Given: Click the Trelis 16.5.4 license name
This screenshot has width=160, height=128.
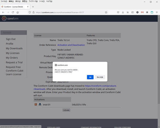Looking at the screenshot, I should (63, 40).
